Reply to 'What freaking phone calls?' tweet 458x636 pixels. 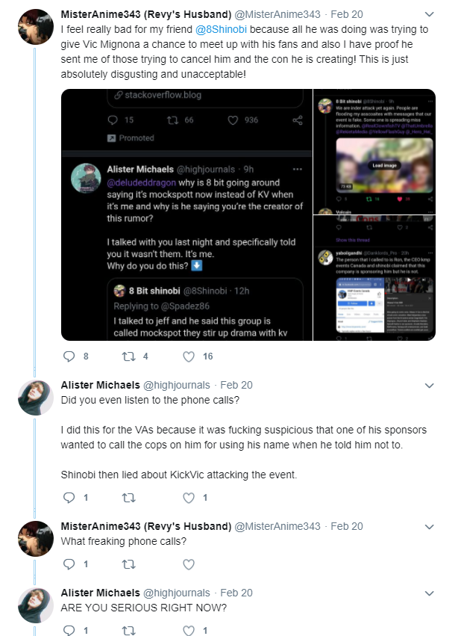click(69, 564)
